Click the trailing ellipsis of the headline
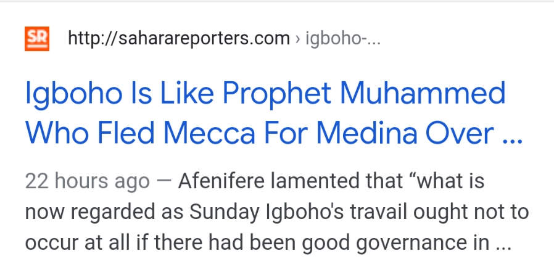Screen dimensions: 554x259 [x=512, y=133]
